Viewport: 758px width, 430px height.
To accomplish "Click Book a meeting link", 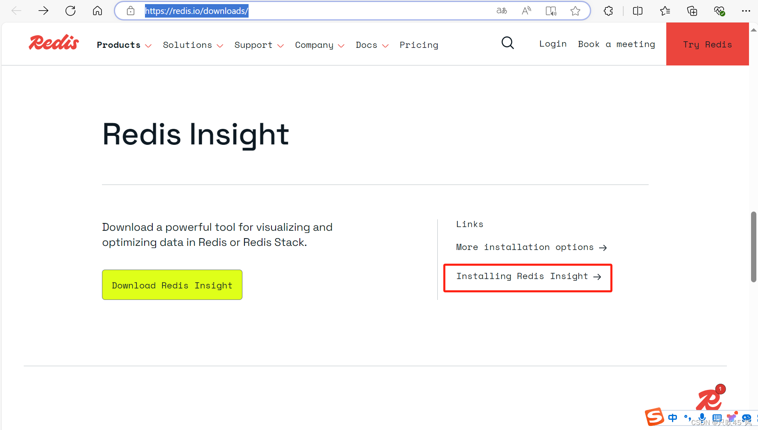I will [616, 44].
